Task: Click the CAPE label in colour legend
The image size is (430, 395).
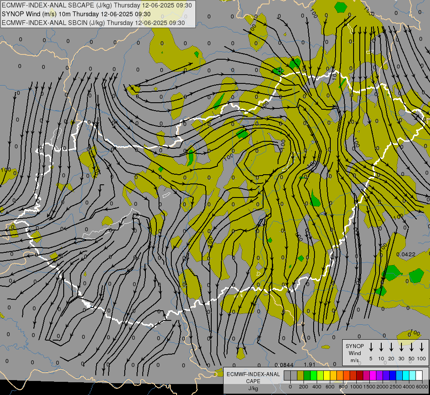Action: [253, 381]
